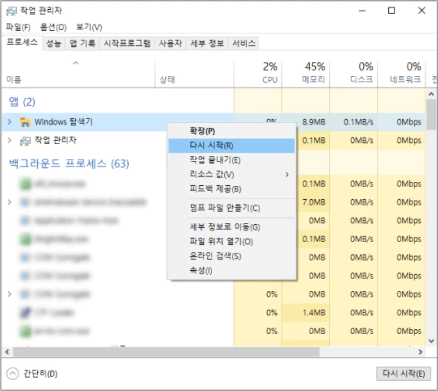Sort by the 네트워크 column header

(x=402, y=73)
